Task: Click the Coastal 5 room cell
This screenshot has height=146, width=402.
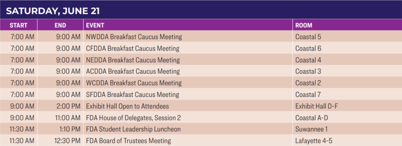Action: [x=308, y=37]
